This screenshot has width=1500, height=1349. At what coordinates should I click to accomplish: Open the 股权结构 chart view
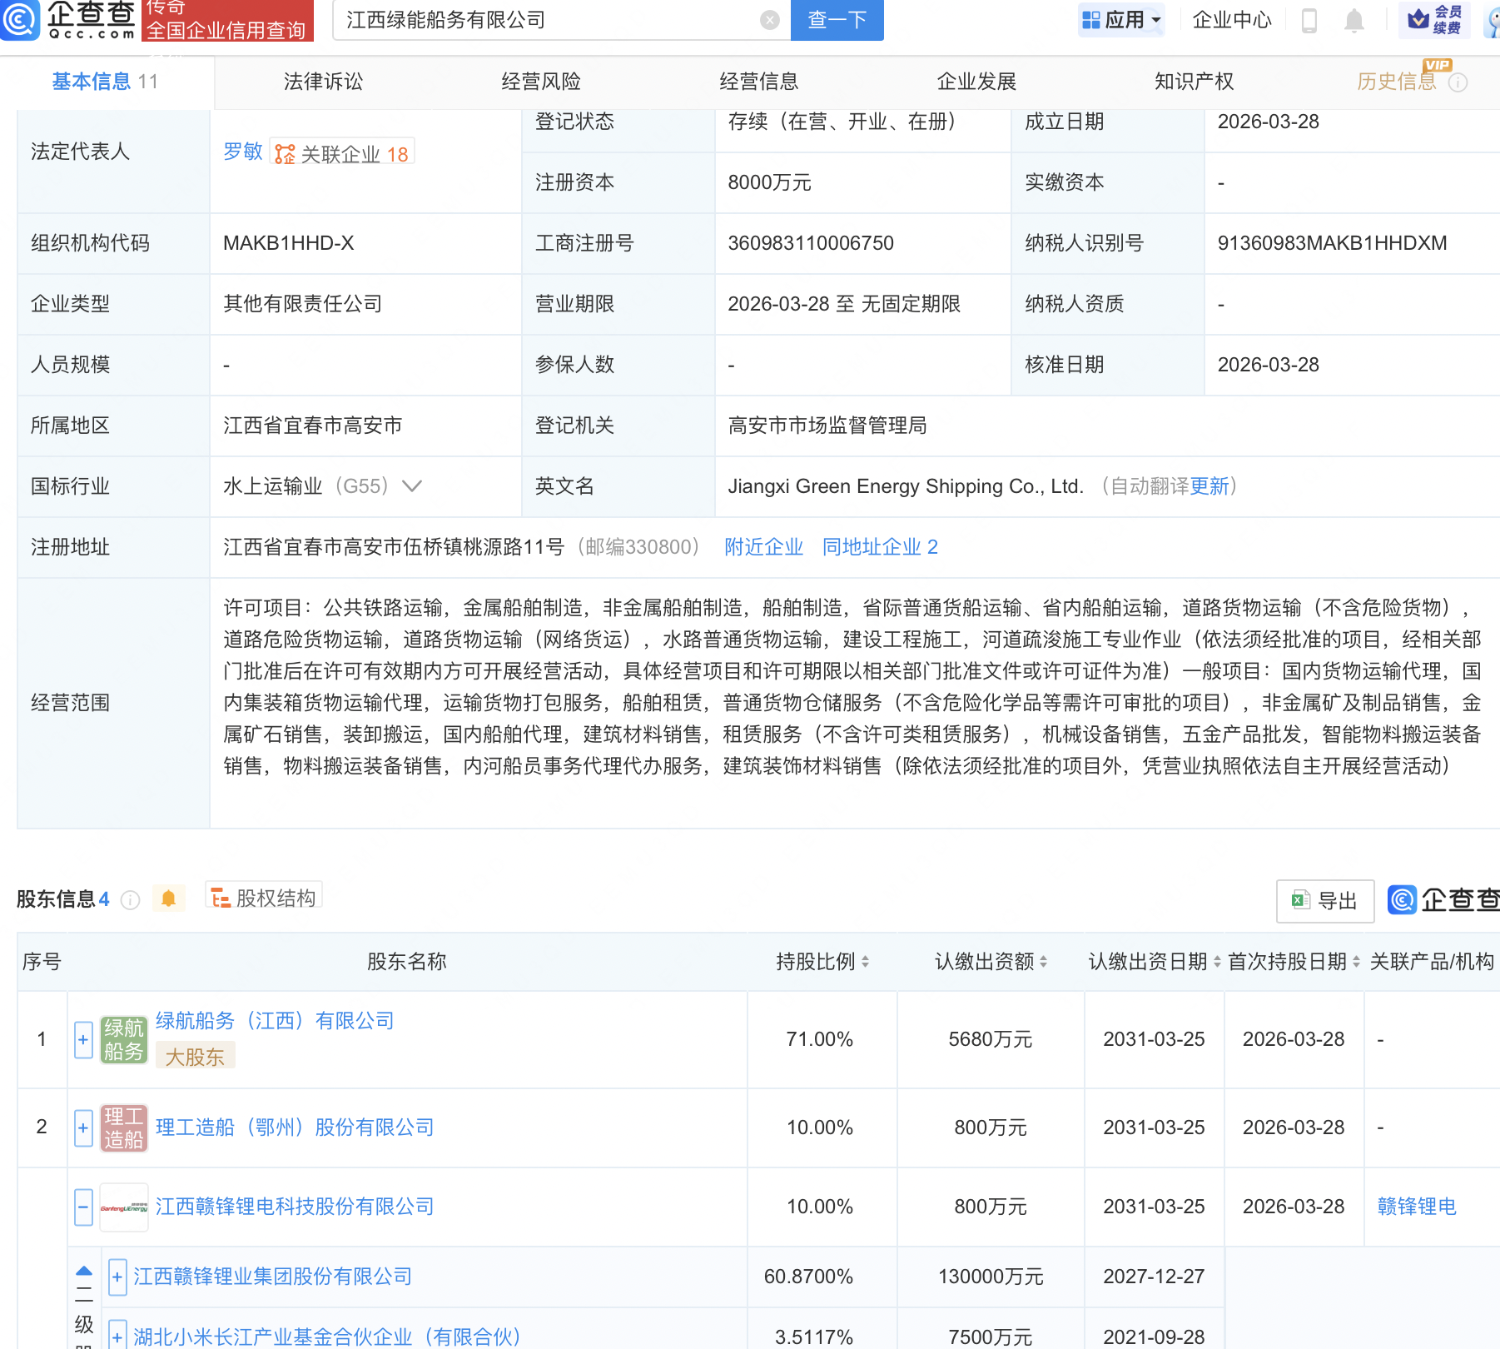(x=263, y=897)
